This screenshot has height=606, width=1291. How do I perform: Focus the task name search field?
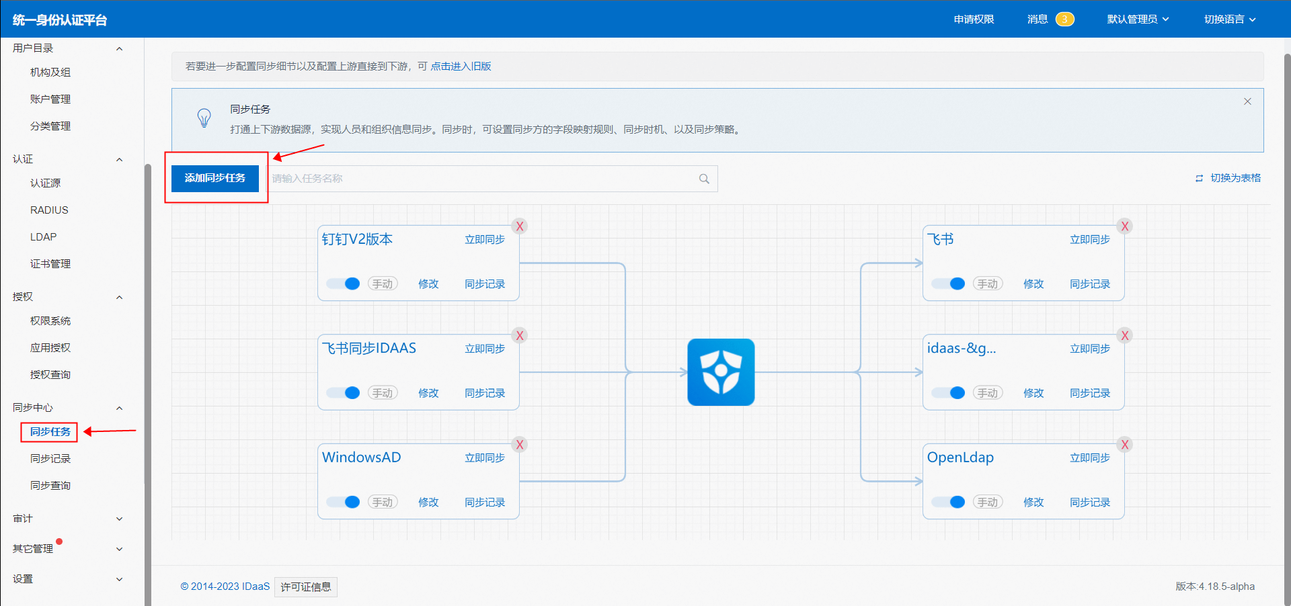pyautogui.click(x=481, y=179)
